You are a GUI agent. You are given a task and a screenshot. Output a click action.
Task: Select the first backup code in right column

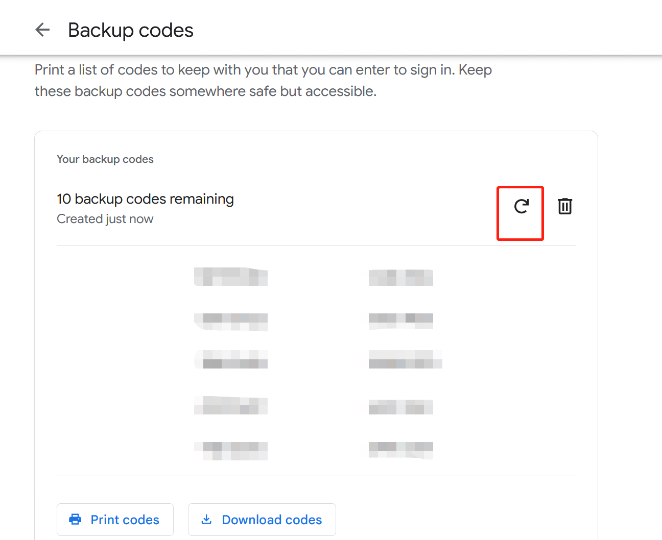pyautogui.click(x=401, y=278)
